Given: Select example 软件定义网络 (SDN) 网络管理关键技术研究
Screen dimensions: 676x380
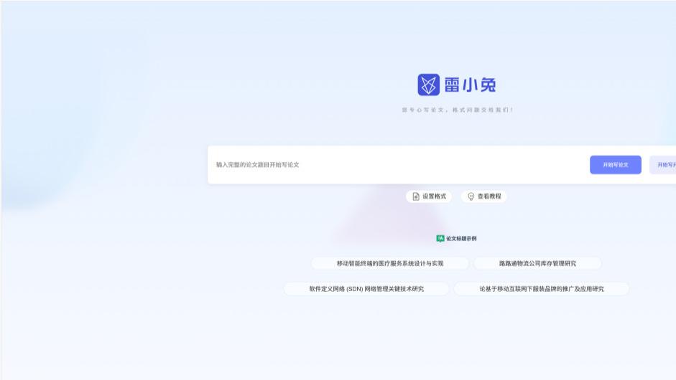Looking at the screenshot, I should [366, 289].
